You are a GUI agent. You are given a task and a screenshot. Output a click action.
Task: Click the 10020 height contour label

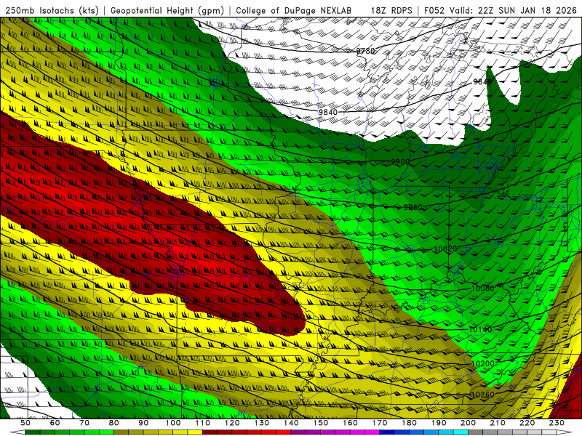tap(445, 249)
